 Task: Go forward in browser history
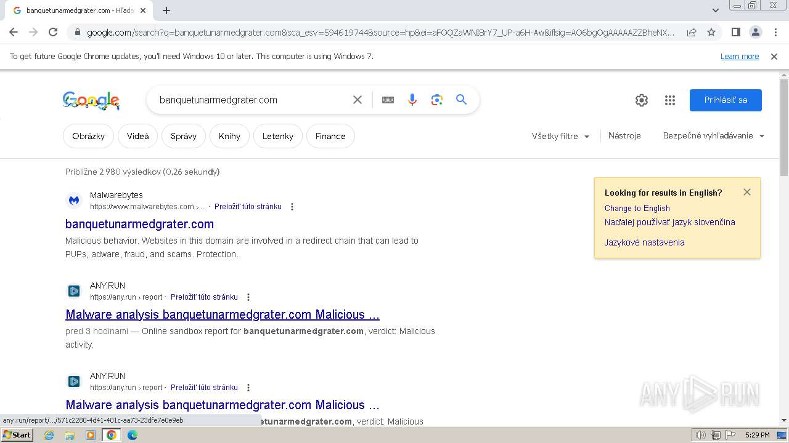(x=33, y=32)
